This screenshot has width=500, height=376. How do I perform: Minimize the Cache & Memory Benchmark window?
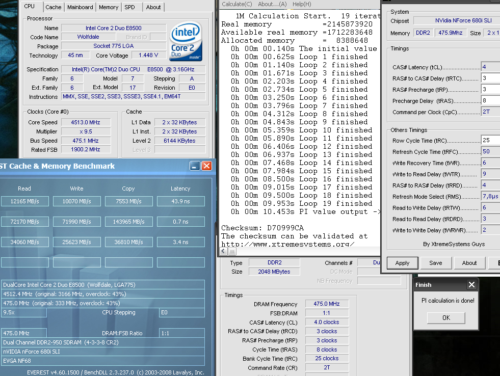point(195,166)
